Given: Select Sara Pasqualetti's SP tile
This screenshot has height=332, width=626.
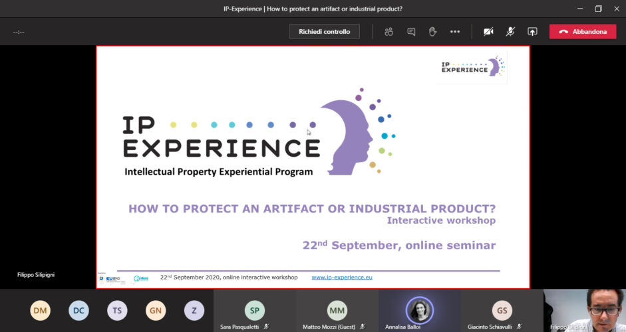Looking at the screenshot, I should coord(255,311).
